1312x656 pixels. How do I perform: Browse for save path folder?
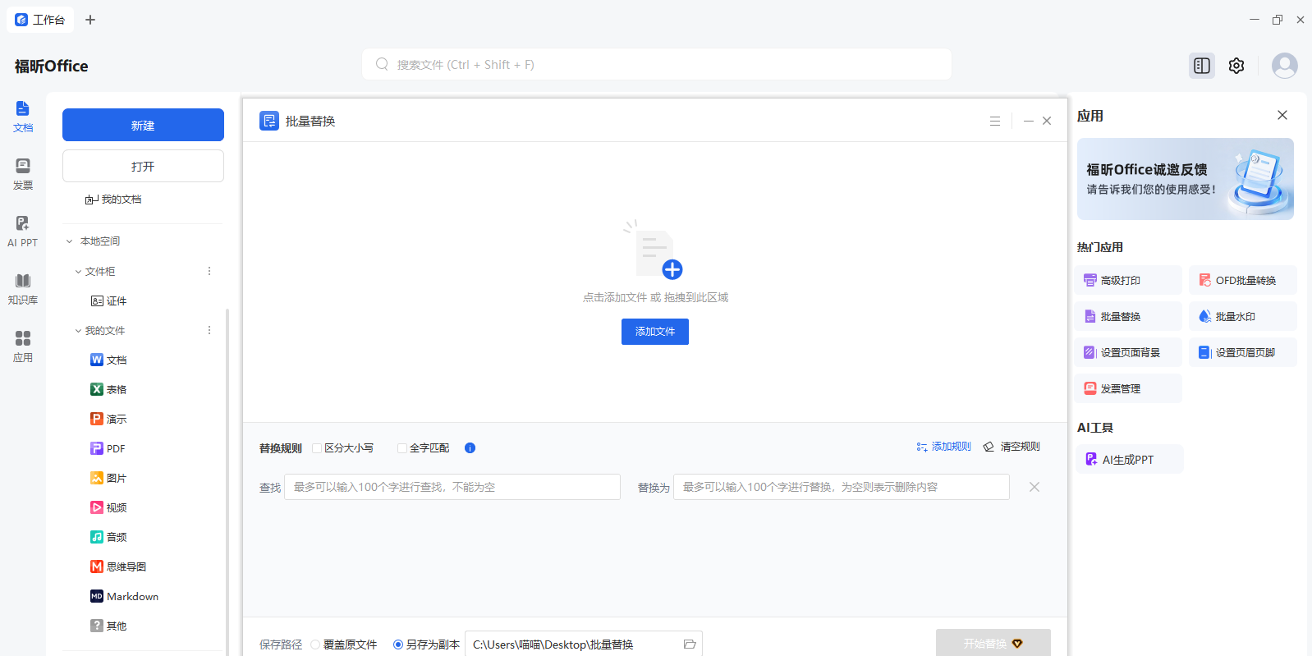pos(690,645)
